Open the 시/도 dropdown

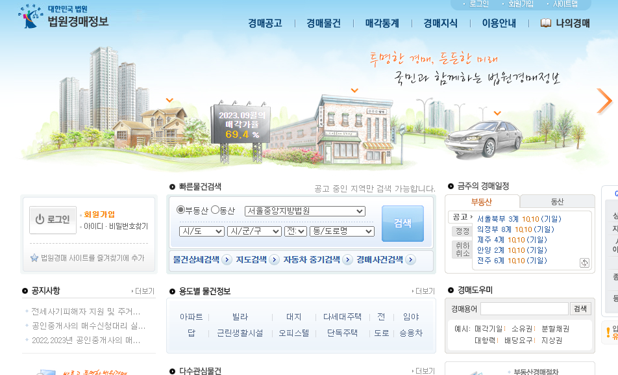(202, 231)
